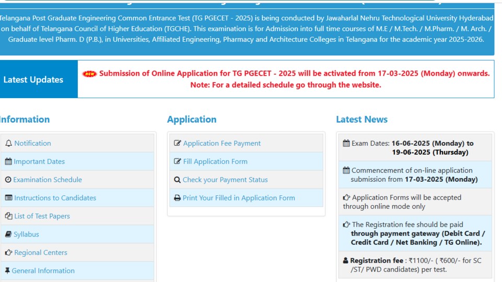The width and height of the screenshot is (502, 282).
Task: Click the payment gateway Debit Card text
Action: point(418,238)
